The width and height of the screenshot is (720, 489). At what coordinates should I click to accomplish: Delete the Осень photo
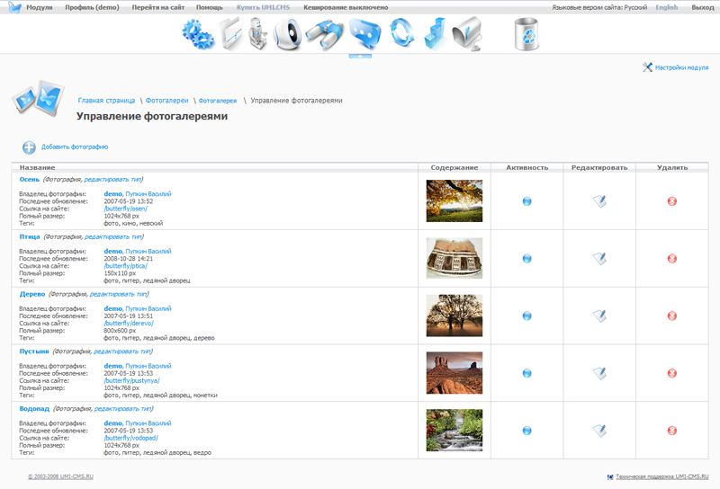coord(671,201)
